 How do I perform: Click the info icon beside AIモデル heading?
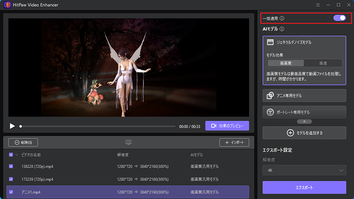282,29
